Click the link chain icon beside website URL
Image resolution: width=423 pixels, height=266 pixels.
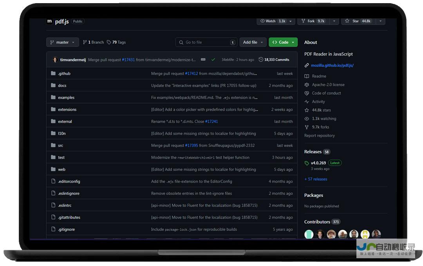coord(307,65)
